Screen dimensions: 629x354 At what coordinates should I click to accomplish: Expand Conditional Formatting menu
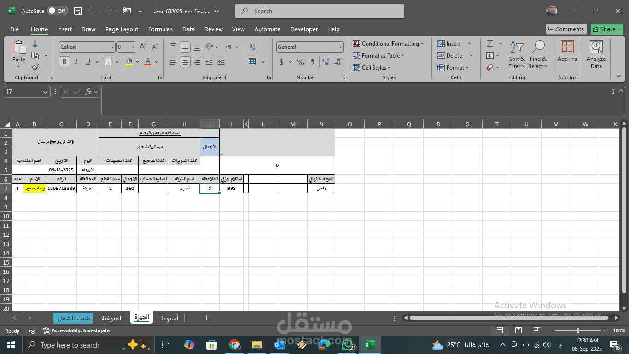[x=388, y=43]
